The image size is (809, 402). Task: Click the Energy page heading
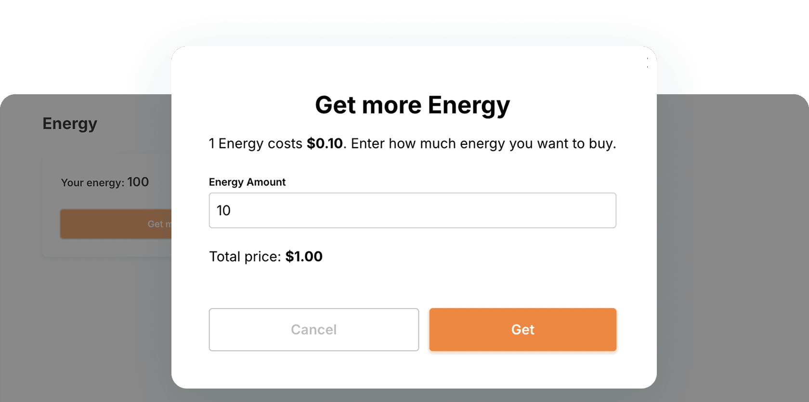pos(69,124)
